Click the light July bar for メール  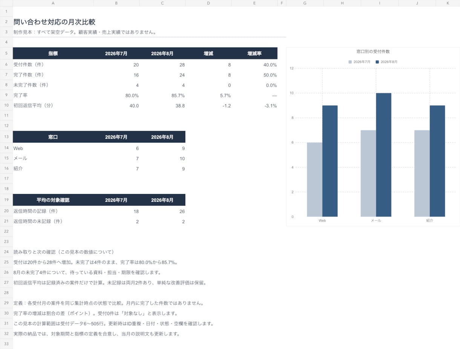[368, 173]
